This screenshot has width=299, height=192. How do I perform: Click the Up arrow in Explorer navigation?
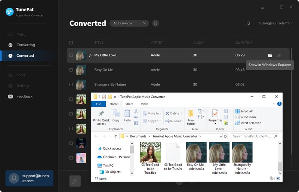(x=116, y=136)
